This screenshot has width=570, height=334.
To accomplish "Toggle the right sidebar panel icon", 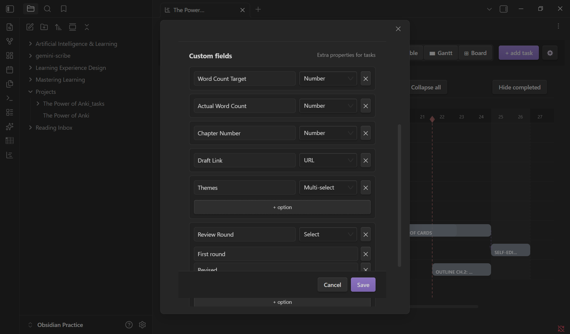I will click(x=504, y=9).
